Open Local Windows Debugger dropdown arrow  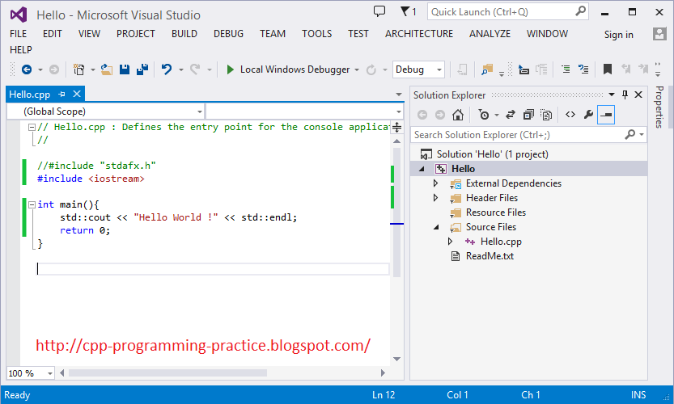coord(357,69)
